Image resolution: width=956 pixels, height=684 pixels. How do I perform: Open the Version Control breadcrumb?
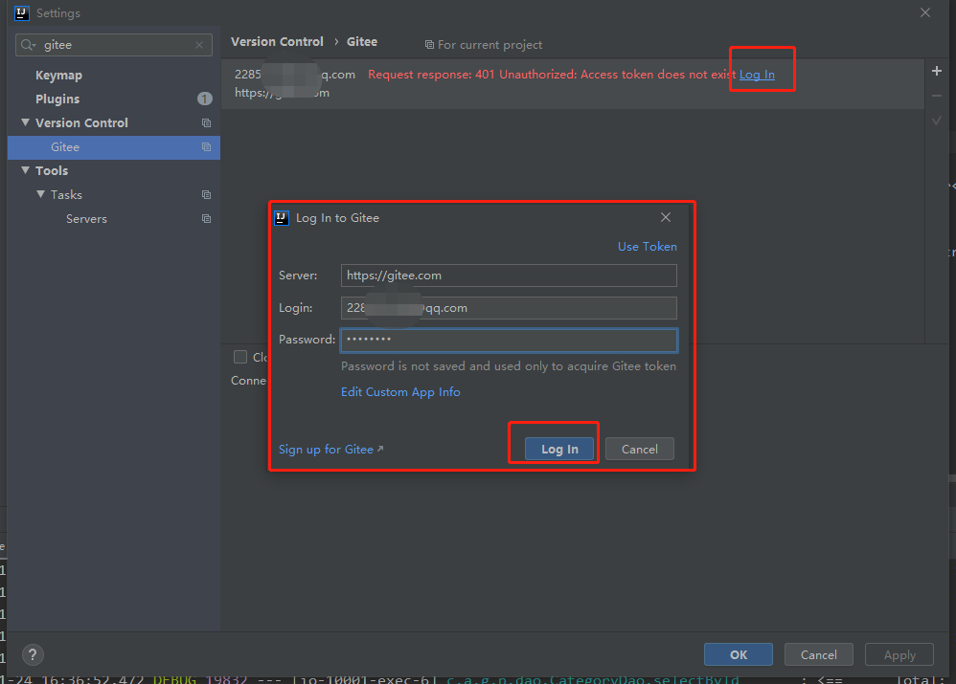coord(277,41)
